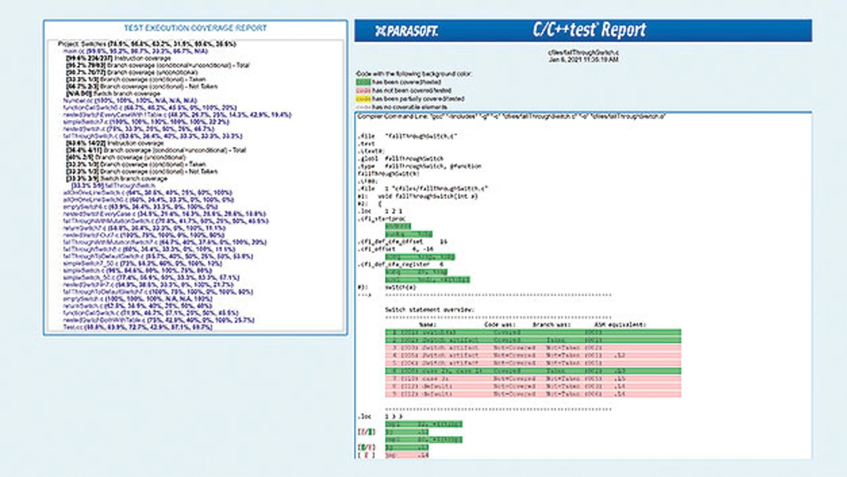Click the Test Execution Coverage Report heading
Screen dimensions: 847x477
(195, 28)
